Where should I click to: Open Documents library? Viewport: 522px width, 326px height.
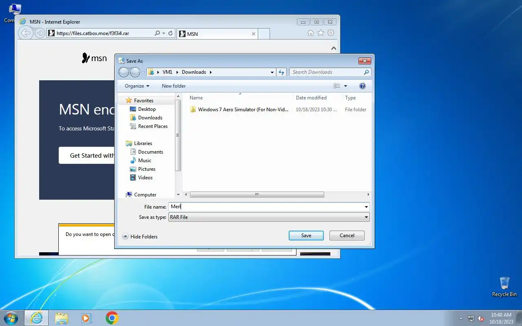click(150, 152)
